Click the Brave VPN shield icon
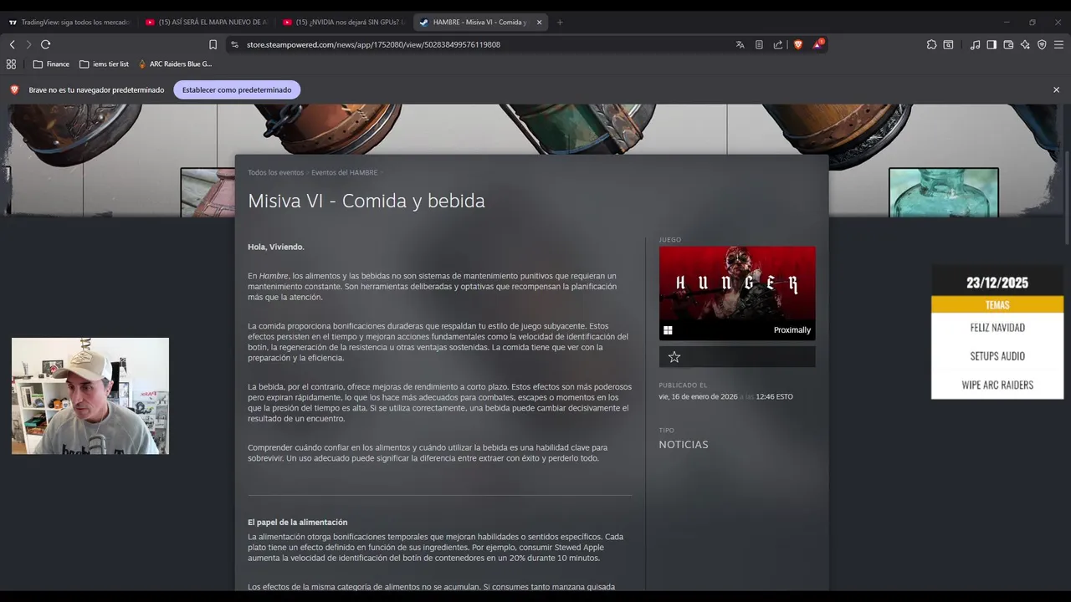The width and height of the screenshot is (1071, 602). point(1042,44)
